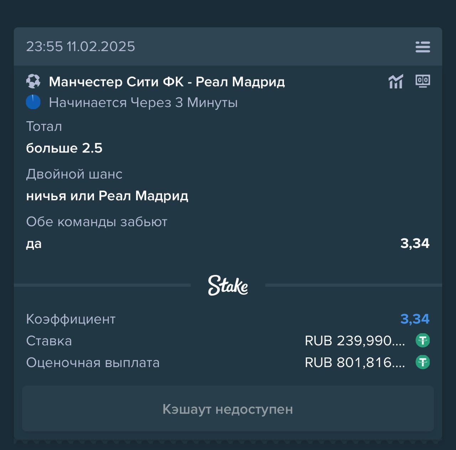Click Tether icon beside stake amount

pyautogui.click(x=423, y=341)
